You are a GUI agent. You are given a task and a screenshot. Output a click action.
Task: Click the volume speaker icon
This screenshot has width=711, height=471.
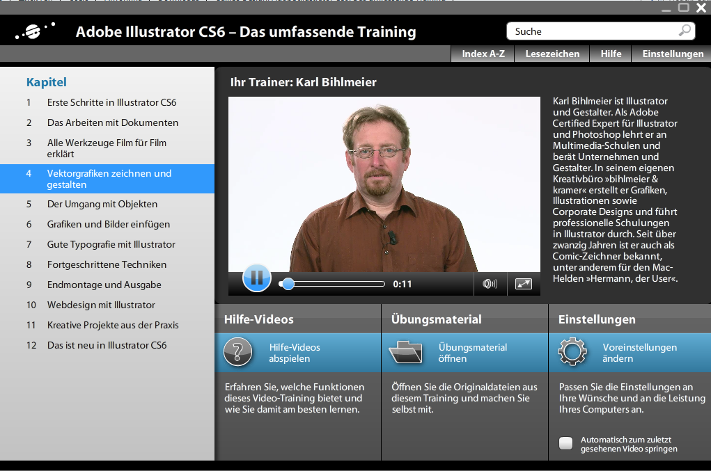tap(490, 284)
